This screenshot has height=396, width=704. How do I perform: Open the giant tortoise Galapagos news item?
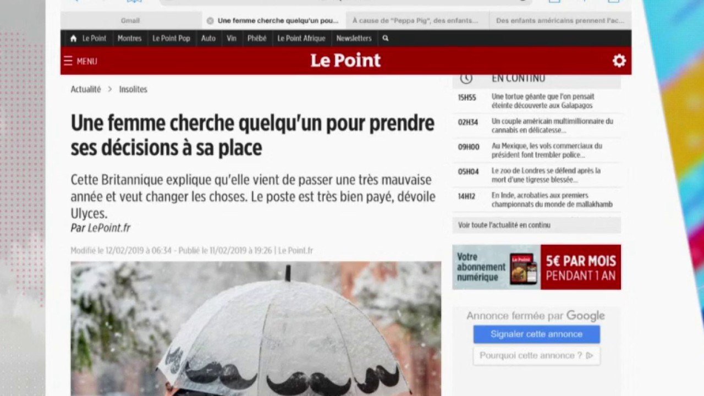tap(543, 101)
